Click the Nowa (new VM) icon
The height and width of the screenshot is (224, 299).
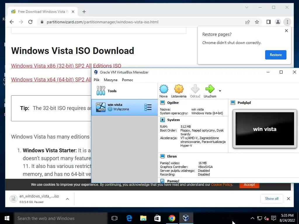164,89
